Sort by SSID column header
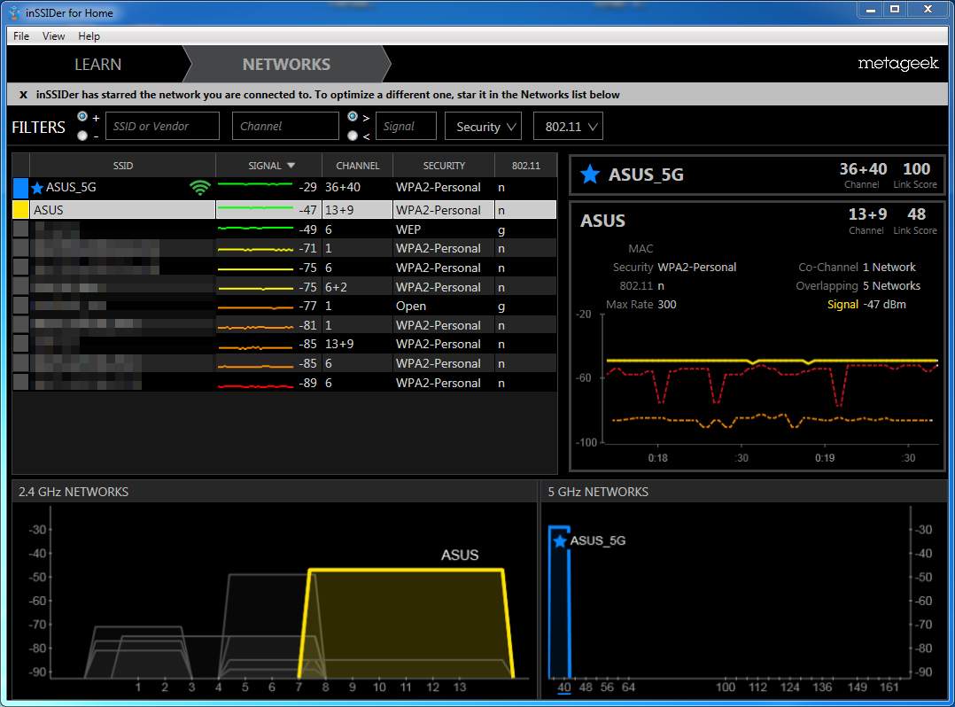This screenshot has width=955, height=707. (122, 166)
